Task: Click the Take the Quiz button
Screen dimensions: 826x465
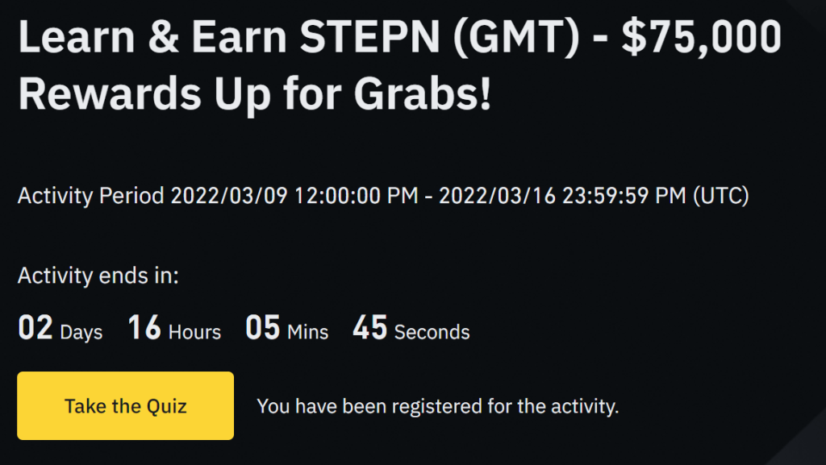Action: pos(125,405)
